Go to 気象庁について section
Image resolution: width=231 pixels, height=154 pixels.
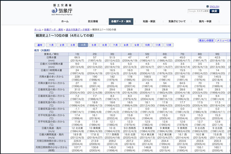pyautogui.click(x=177, y=22)
